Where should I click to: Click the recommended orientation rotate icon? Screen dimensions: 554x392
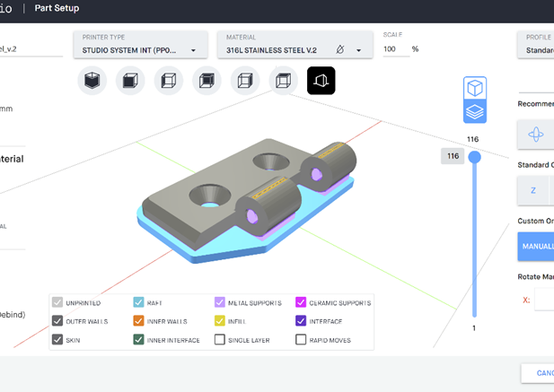point(536,135)
